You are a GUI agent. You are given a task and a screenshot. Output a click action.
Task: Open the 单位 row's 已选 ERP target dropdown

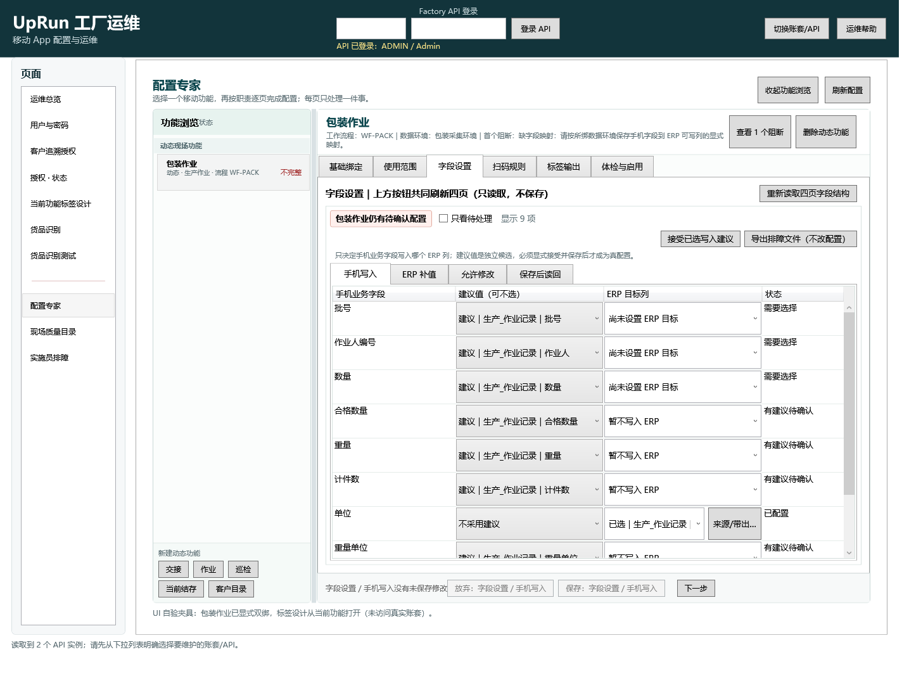click(x=654, y=524)
